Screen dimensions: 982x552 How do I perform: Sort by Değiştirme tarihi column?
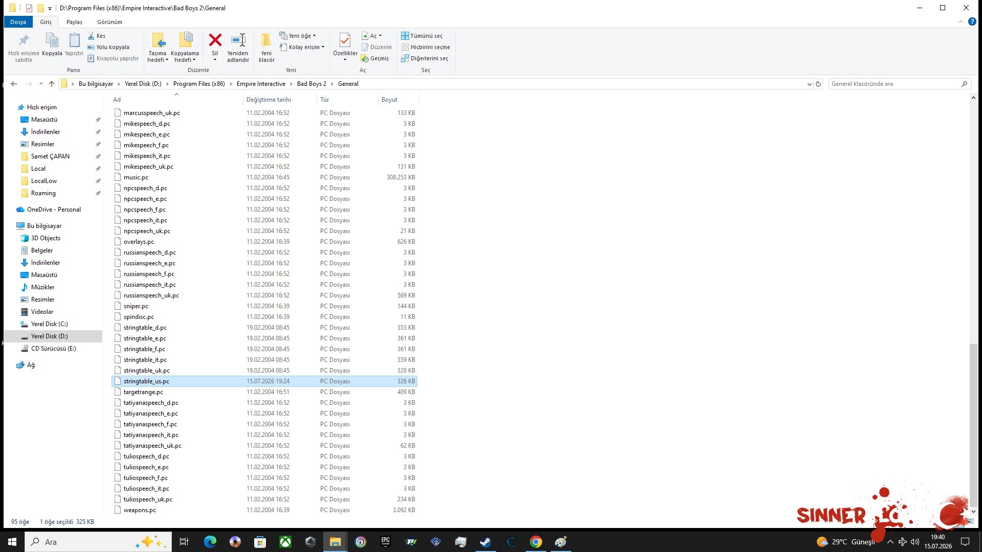coord(279,100)
